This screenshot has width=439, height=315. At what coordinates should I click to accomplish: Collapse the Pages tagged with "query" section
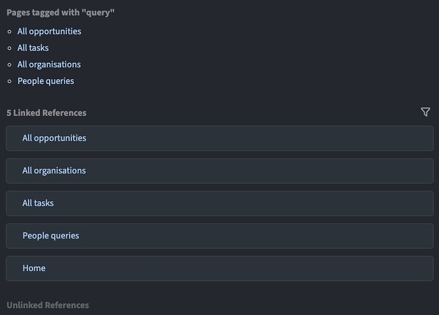pos(60,13)
